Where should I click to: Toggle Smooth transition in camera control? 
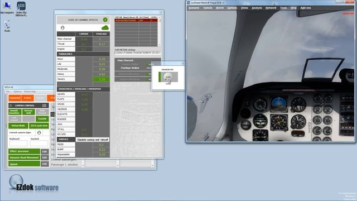pyautogui.click(x=15, y=112)
